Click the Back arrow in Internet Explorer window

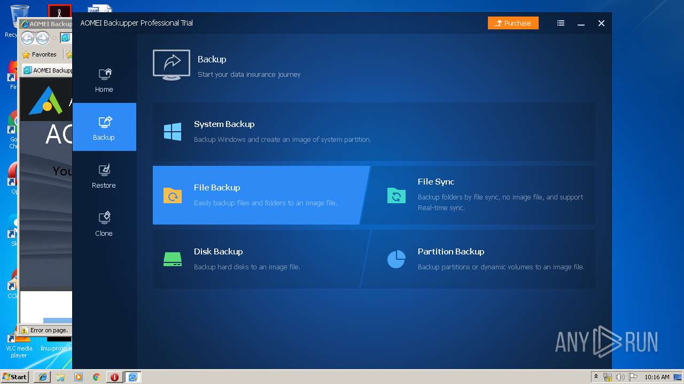(x=27, y=38)
